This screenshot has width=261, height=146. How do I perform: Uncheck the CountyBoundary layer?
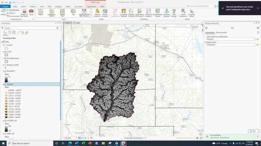click(5, 58)
